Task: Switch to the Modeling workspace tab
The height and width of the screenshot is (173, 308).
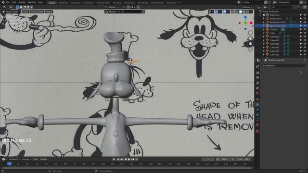Action: [63, 3]
